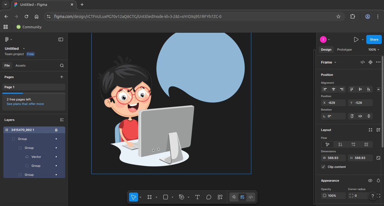Screen dimensions: 384x206
Task: Bookmark this page with the star icon
Action: [338, 17]
